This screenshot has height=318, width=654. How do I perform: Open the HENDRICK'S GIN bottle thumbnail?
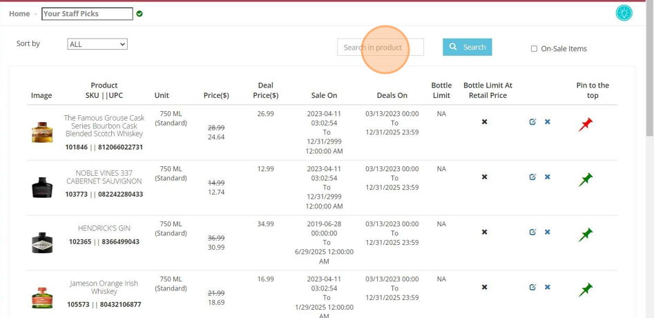pyautogui.click(x=42, y=243)
